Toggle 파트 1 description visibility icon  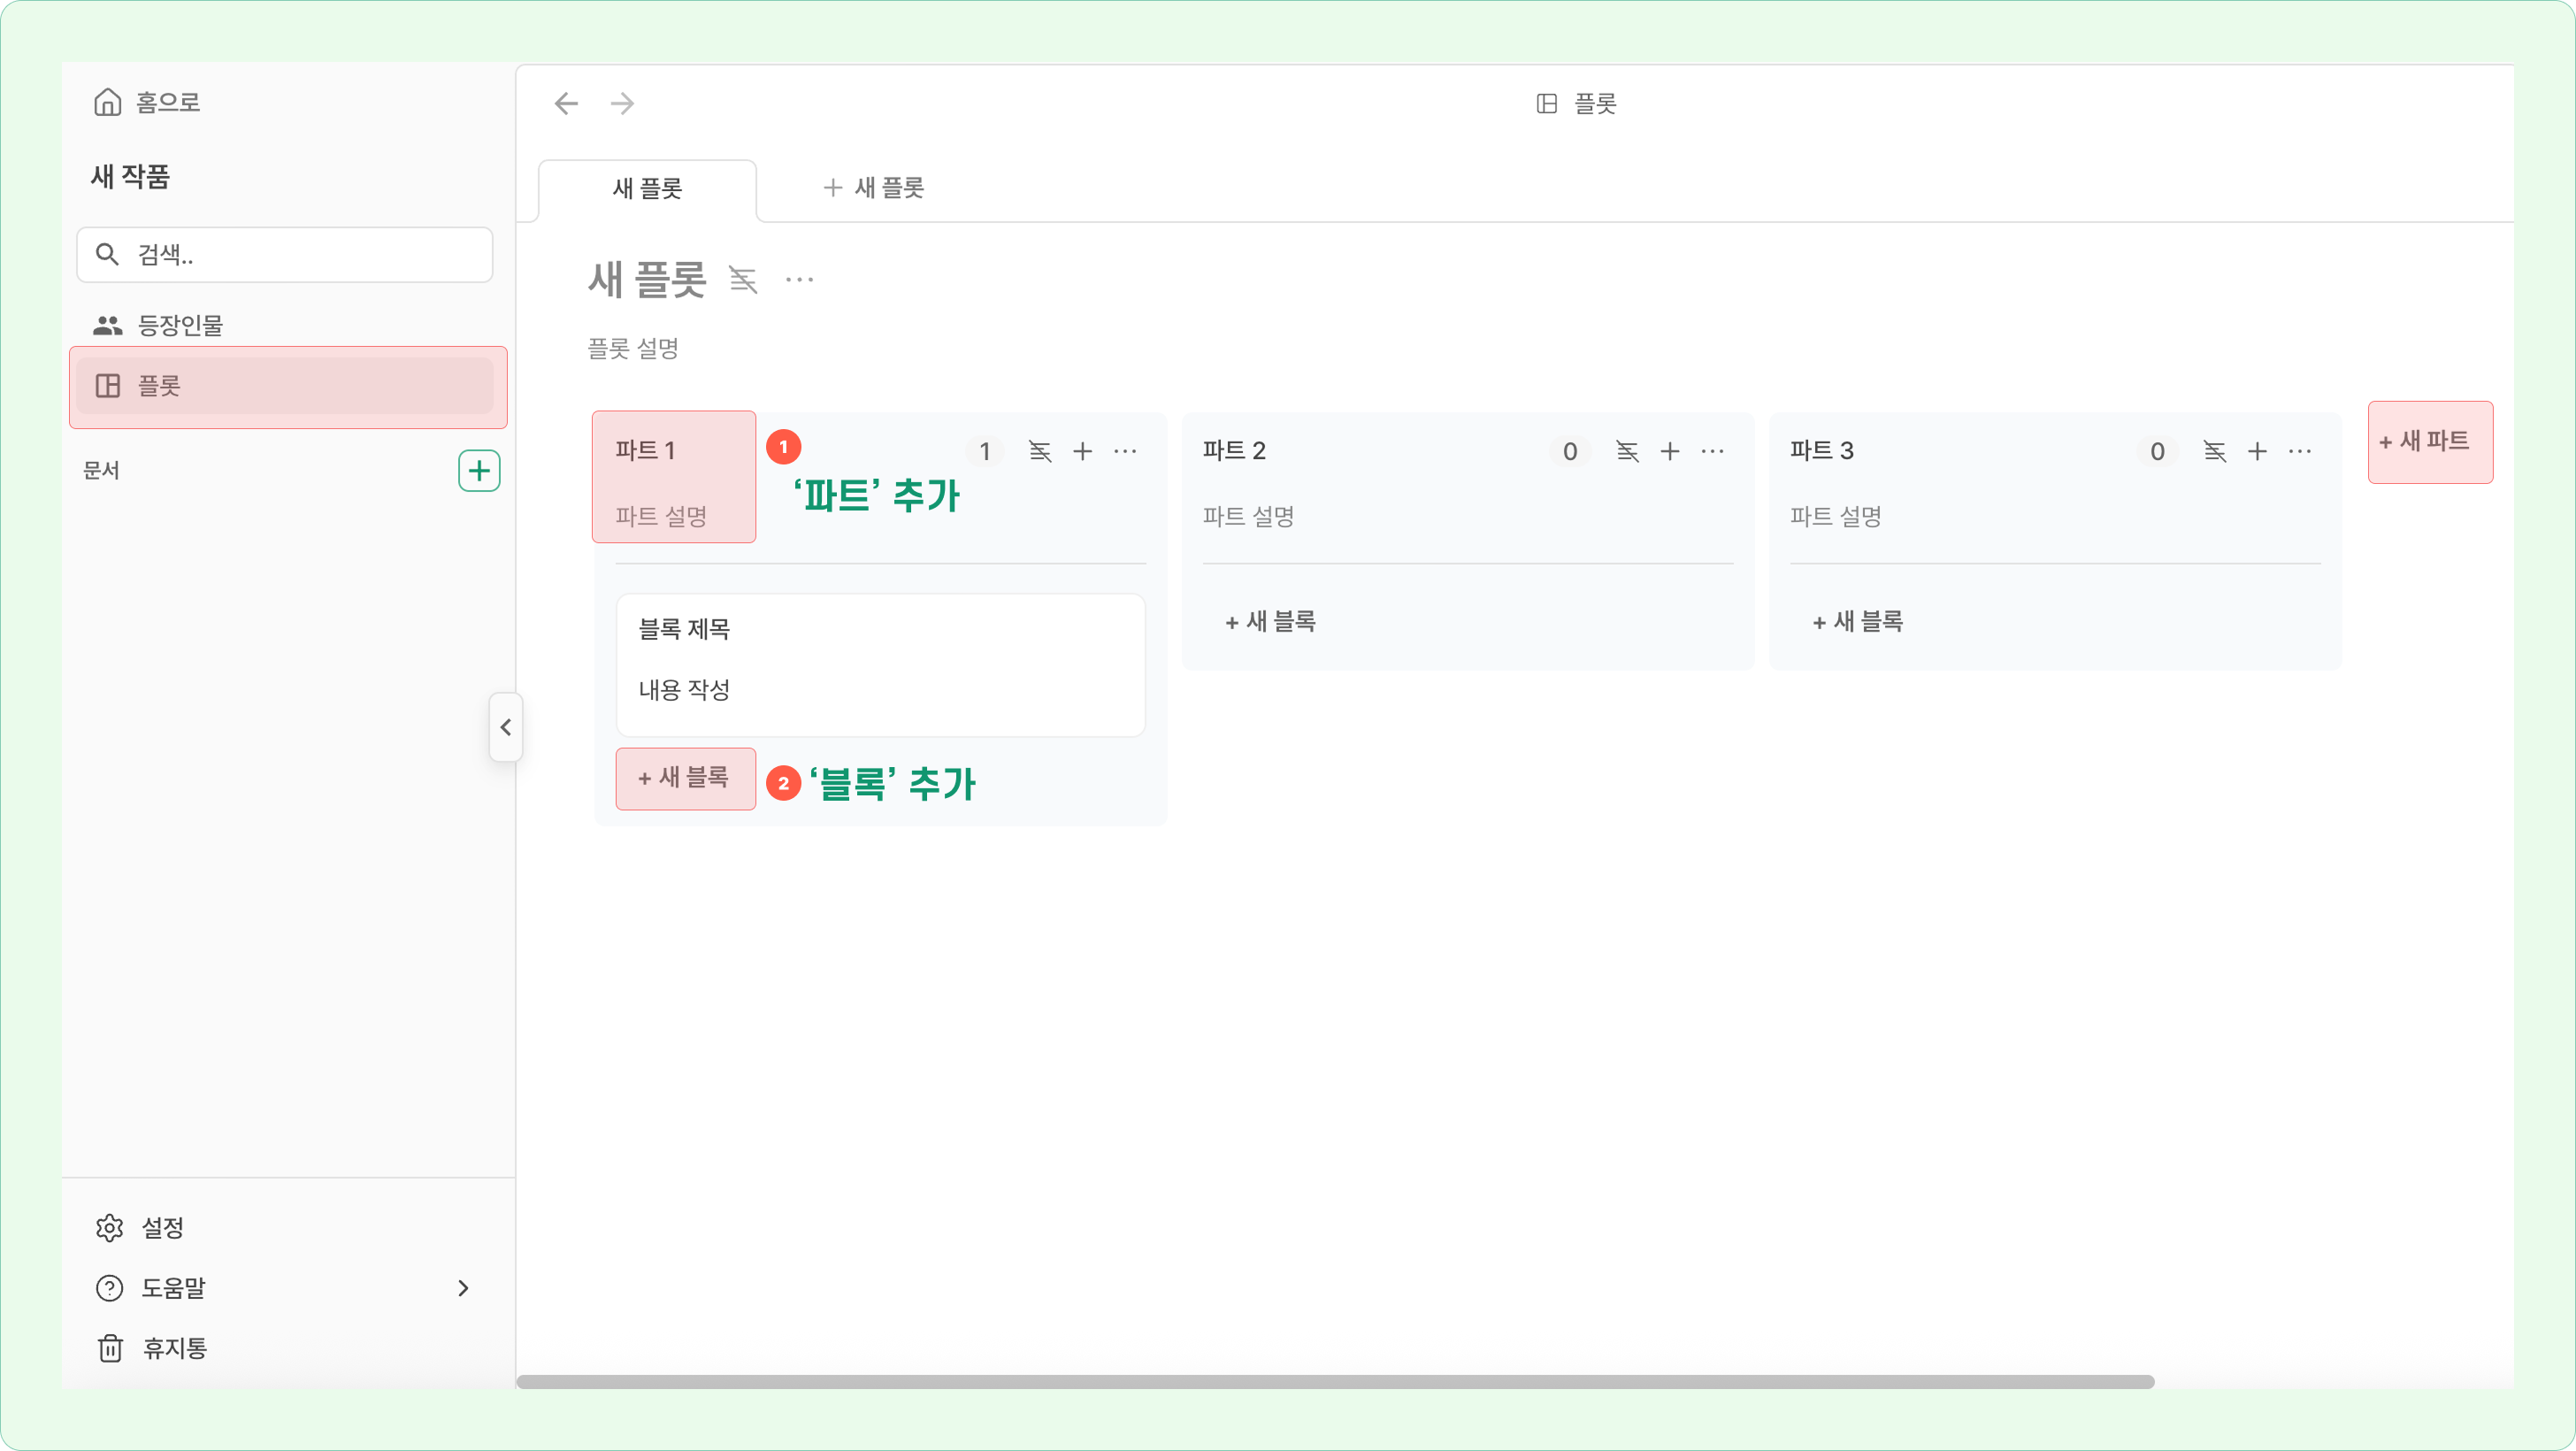coord(1040,452)
